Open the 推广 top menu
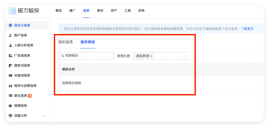 pyautogui.click(x=72, y=11)
